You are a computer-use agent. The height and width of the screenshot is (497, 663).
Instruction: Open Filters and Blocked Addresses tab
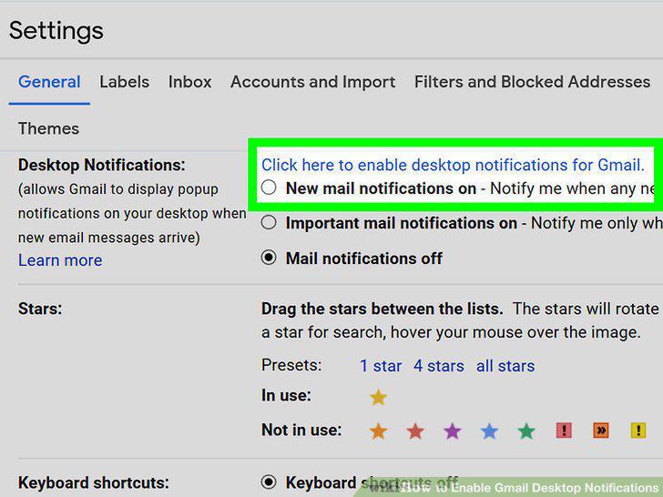point(533,82)
